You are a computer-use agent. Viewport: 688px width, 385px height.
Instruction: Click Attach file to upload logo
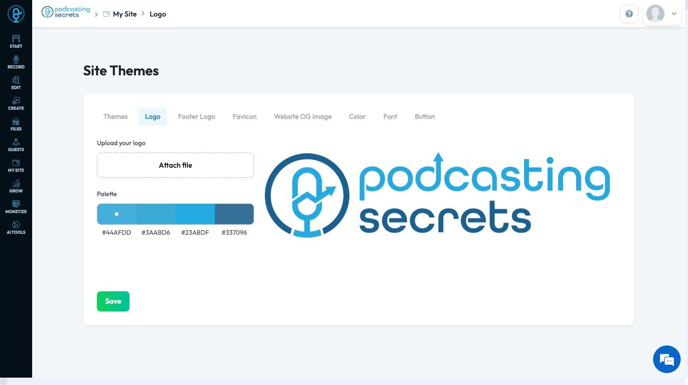(175, 165)
